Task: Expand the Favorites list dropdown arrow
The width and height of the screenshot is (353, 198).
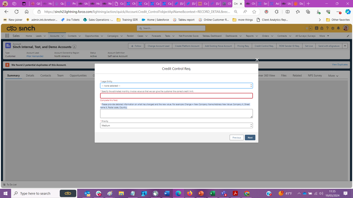Action: tap(311, 28)
